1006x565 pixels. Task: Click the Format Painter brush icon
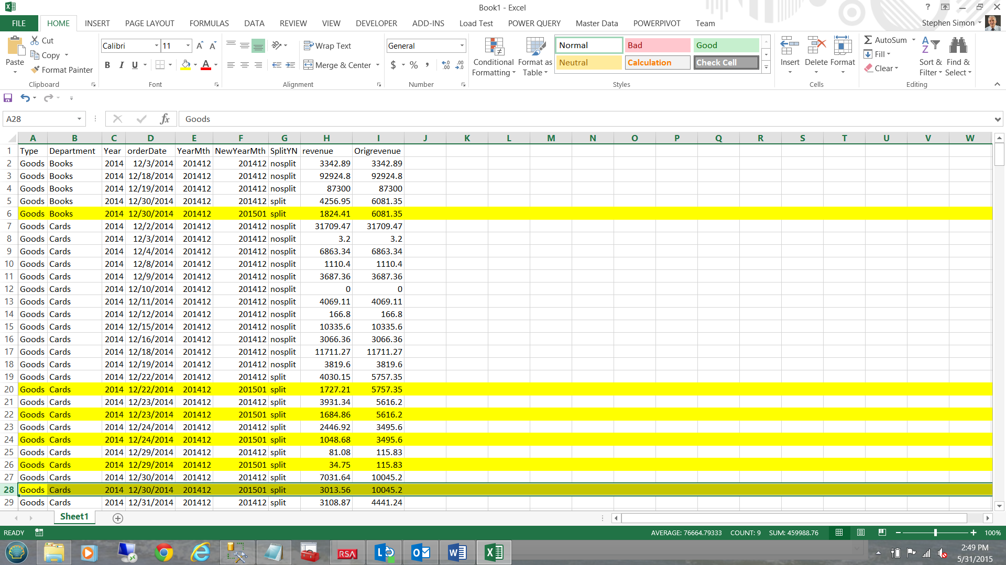click(35, 70)
